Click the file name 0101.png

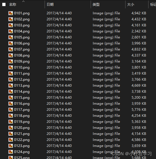[22, 13]
